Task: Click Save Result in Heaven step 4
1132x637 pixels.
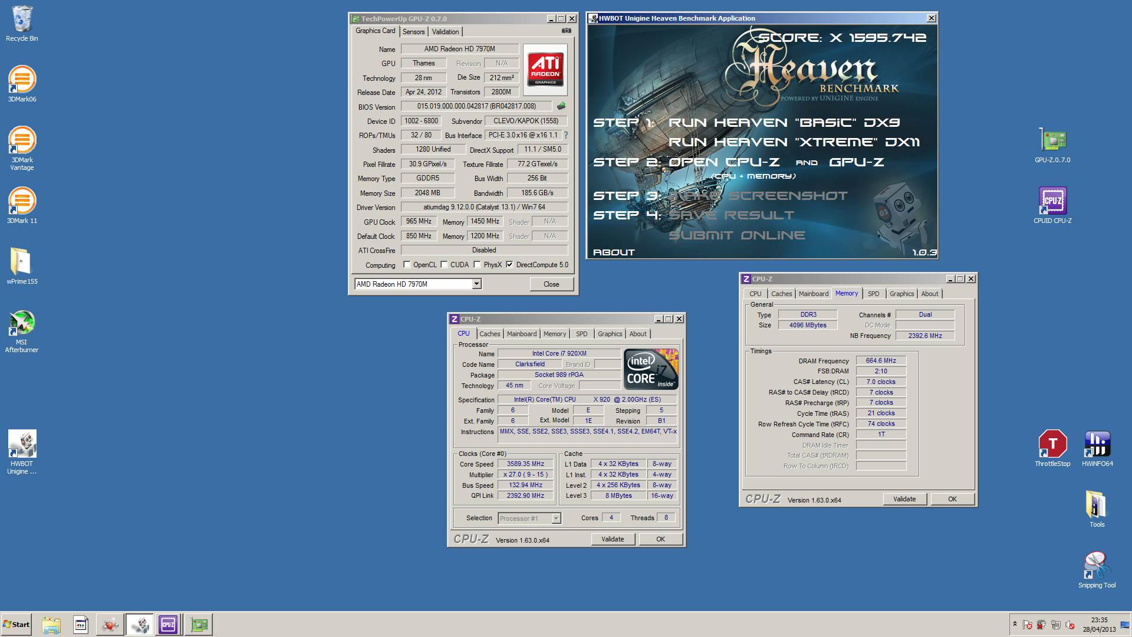Action: coord(732,215)
